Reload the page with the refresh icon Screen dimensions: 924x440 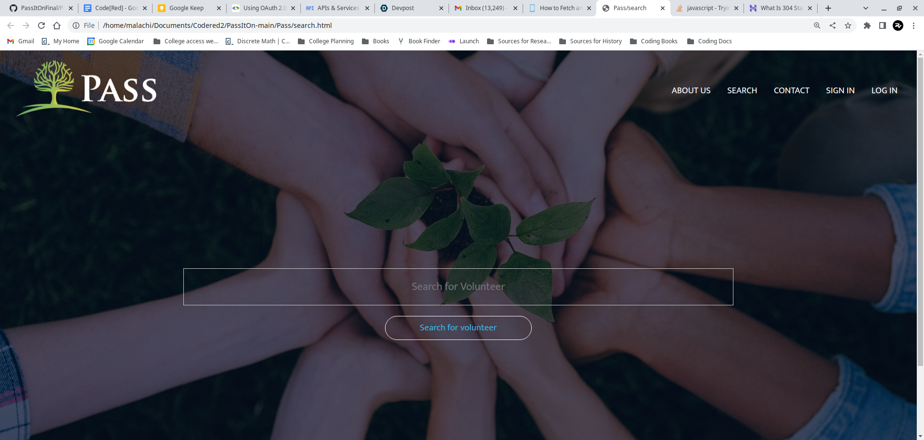coord(41,25)
